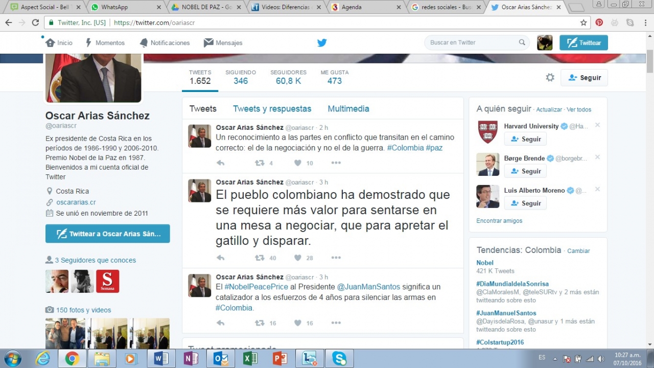The width and height of the screenshot is (654, 368).
Task: Follow Harvard University
Action: point(525,139)
